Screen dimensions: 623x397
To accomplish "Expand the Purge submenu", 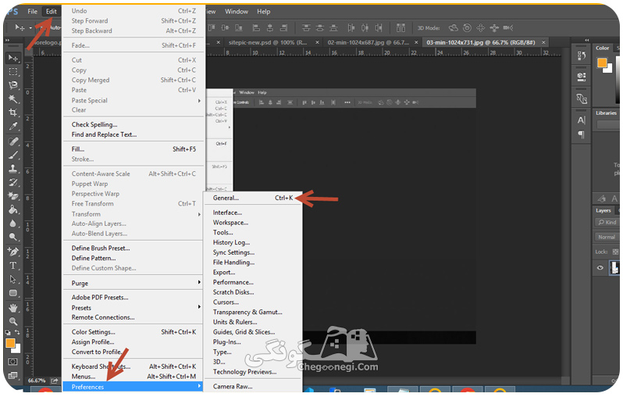I will 133,283.
